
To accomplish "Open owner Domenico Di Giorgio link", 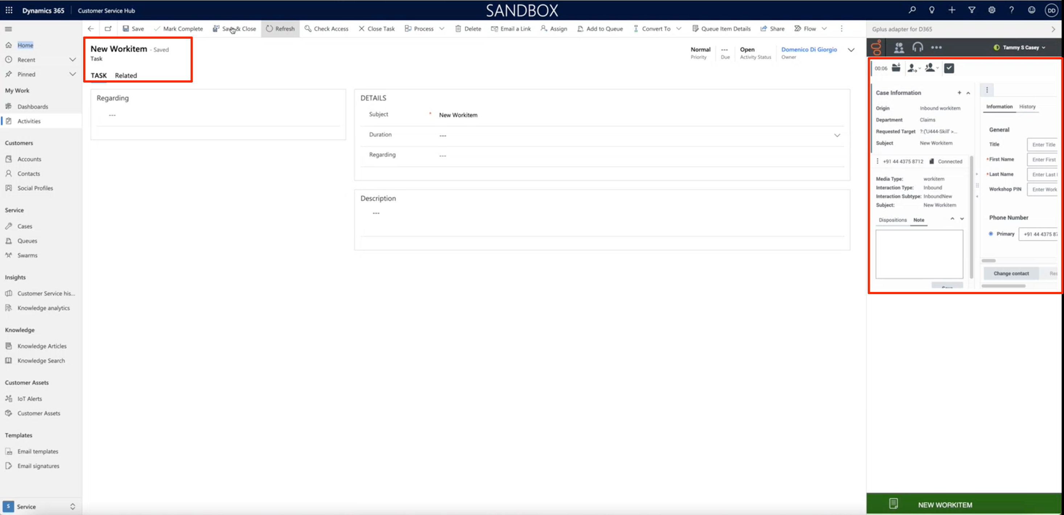I will pyautogui.click(x=809, y=50).
